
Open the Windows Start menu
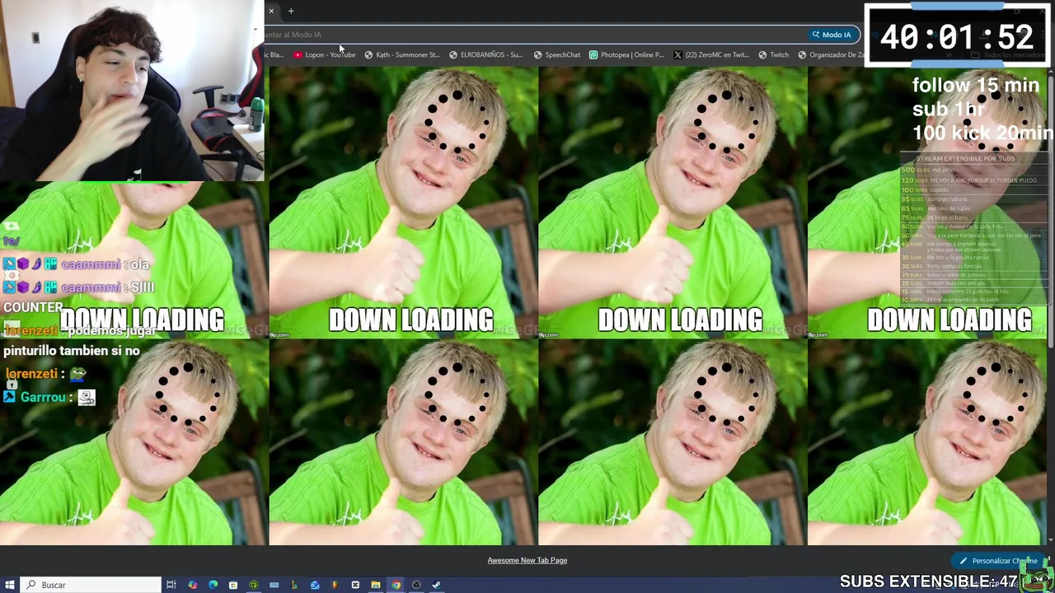[10, 585]
